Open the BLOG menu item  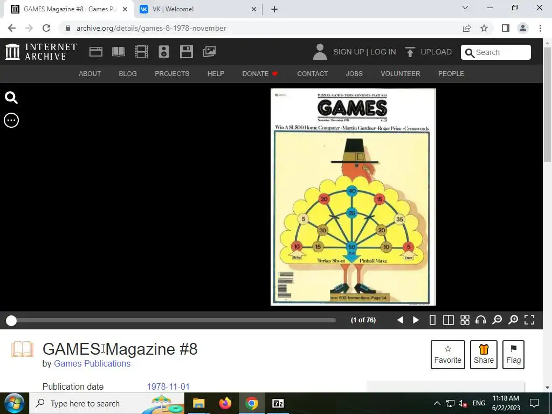click(128, 73)
